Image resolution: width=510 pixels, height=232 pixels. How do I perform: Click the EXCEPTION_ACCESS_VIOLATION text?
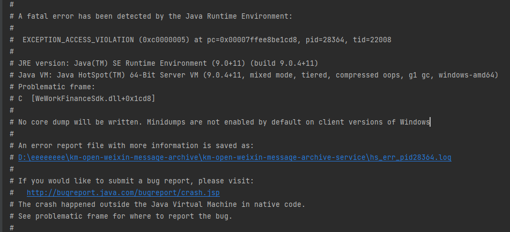click(x=78, y=40)
